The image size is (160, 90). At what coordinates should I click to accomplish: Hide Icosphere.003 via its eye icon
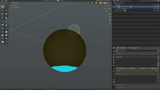[x=156, y=8]
